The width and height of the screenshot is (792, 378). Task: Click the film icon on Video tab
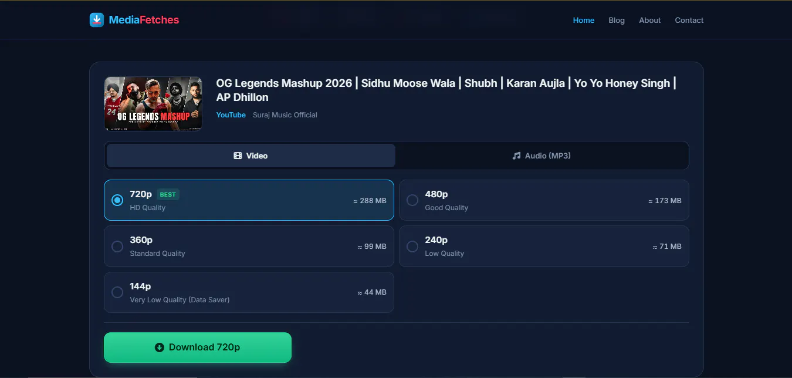point(238,156)
